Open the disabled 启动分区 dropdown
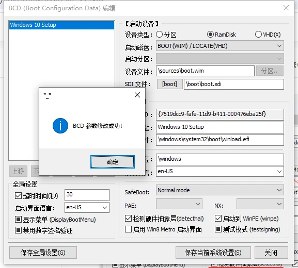The image size is (298, 268). click(x=220, y=58)
